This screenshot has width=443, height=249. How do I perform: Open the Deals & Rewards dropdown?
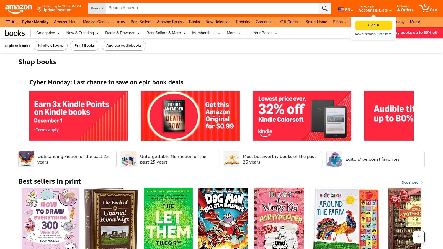tap(122, 33)
